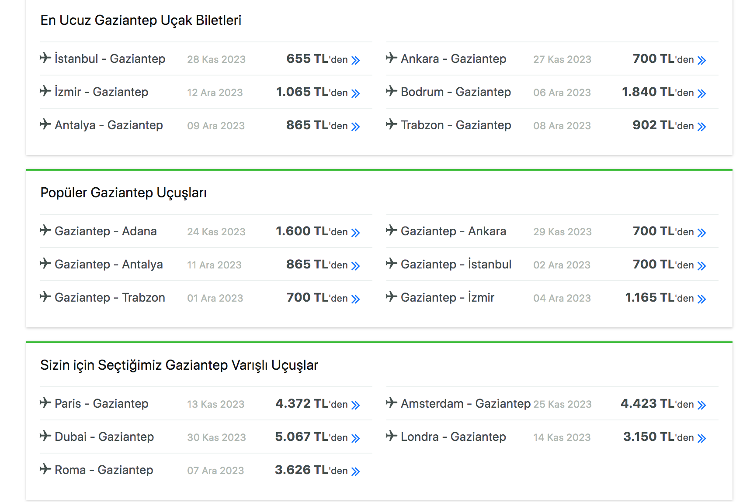Click the airplane icon beside Gaziantep - Adana
743x502 pixels.
pos(45,230)
